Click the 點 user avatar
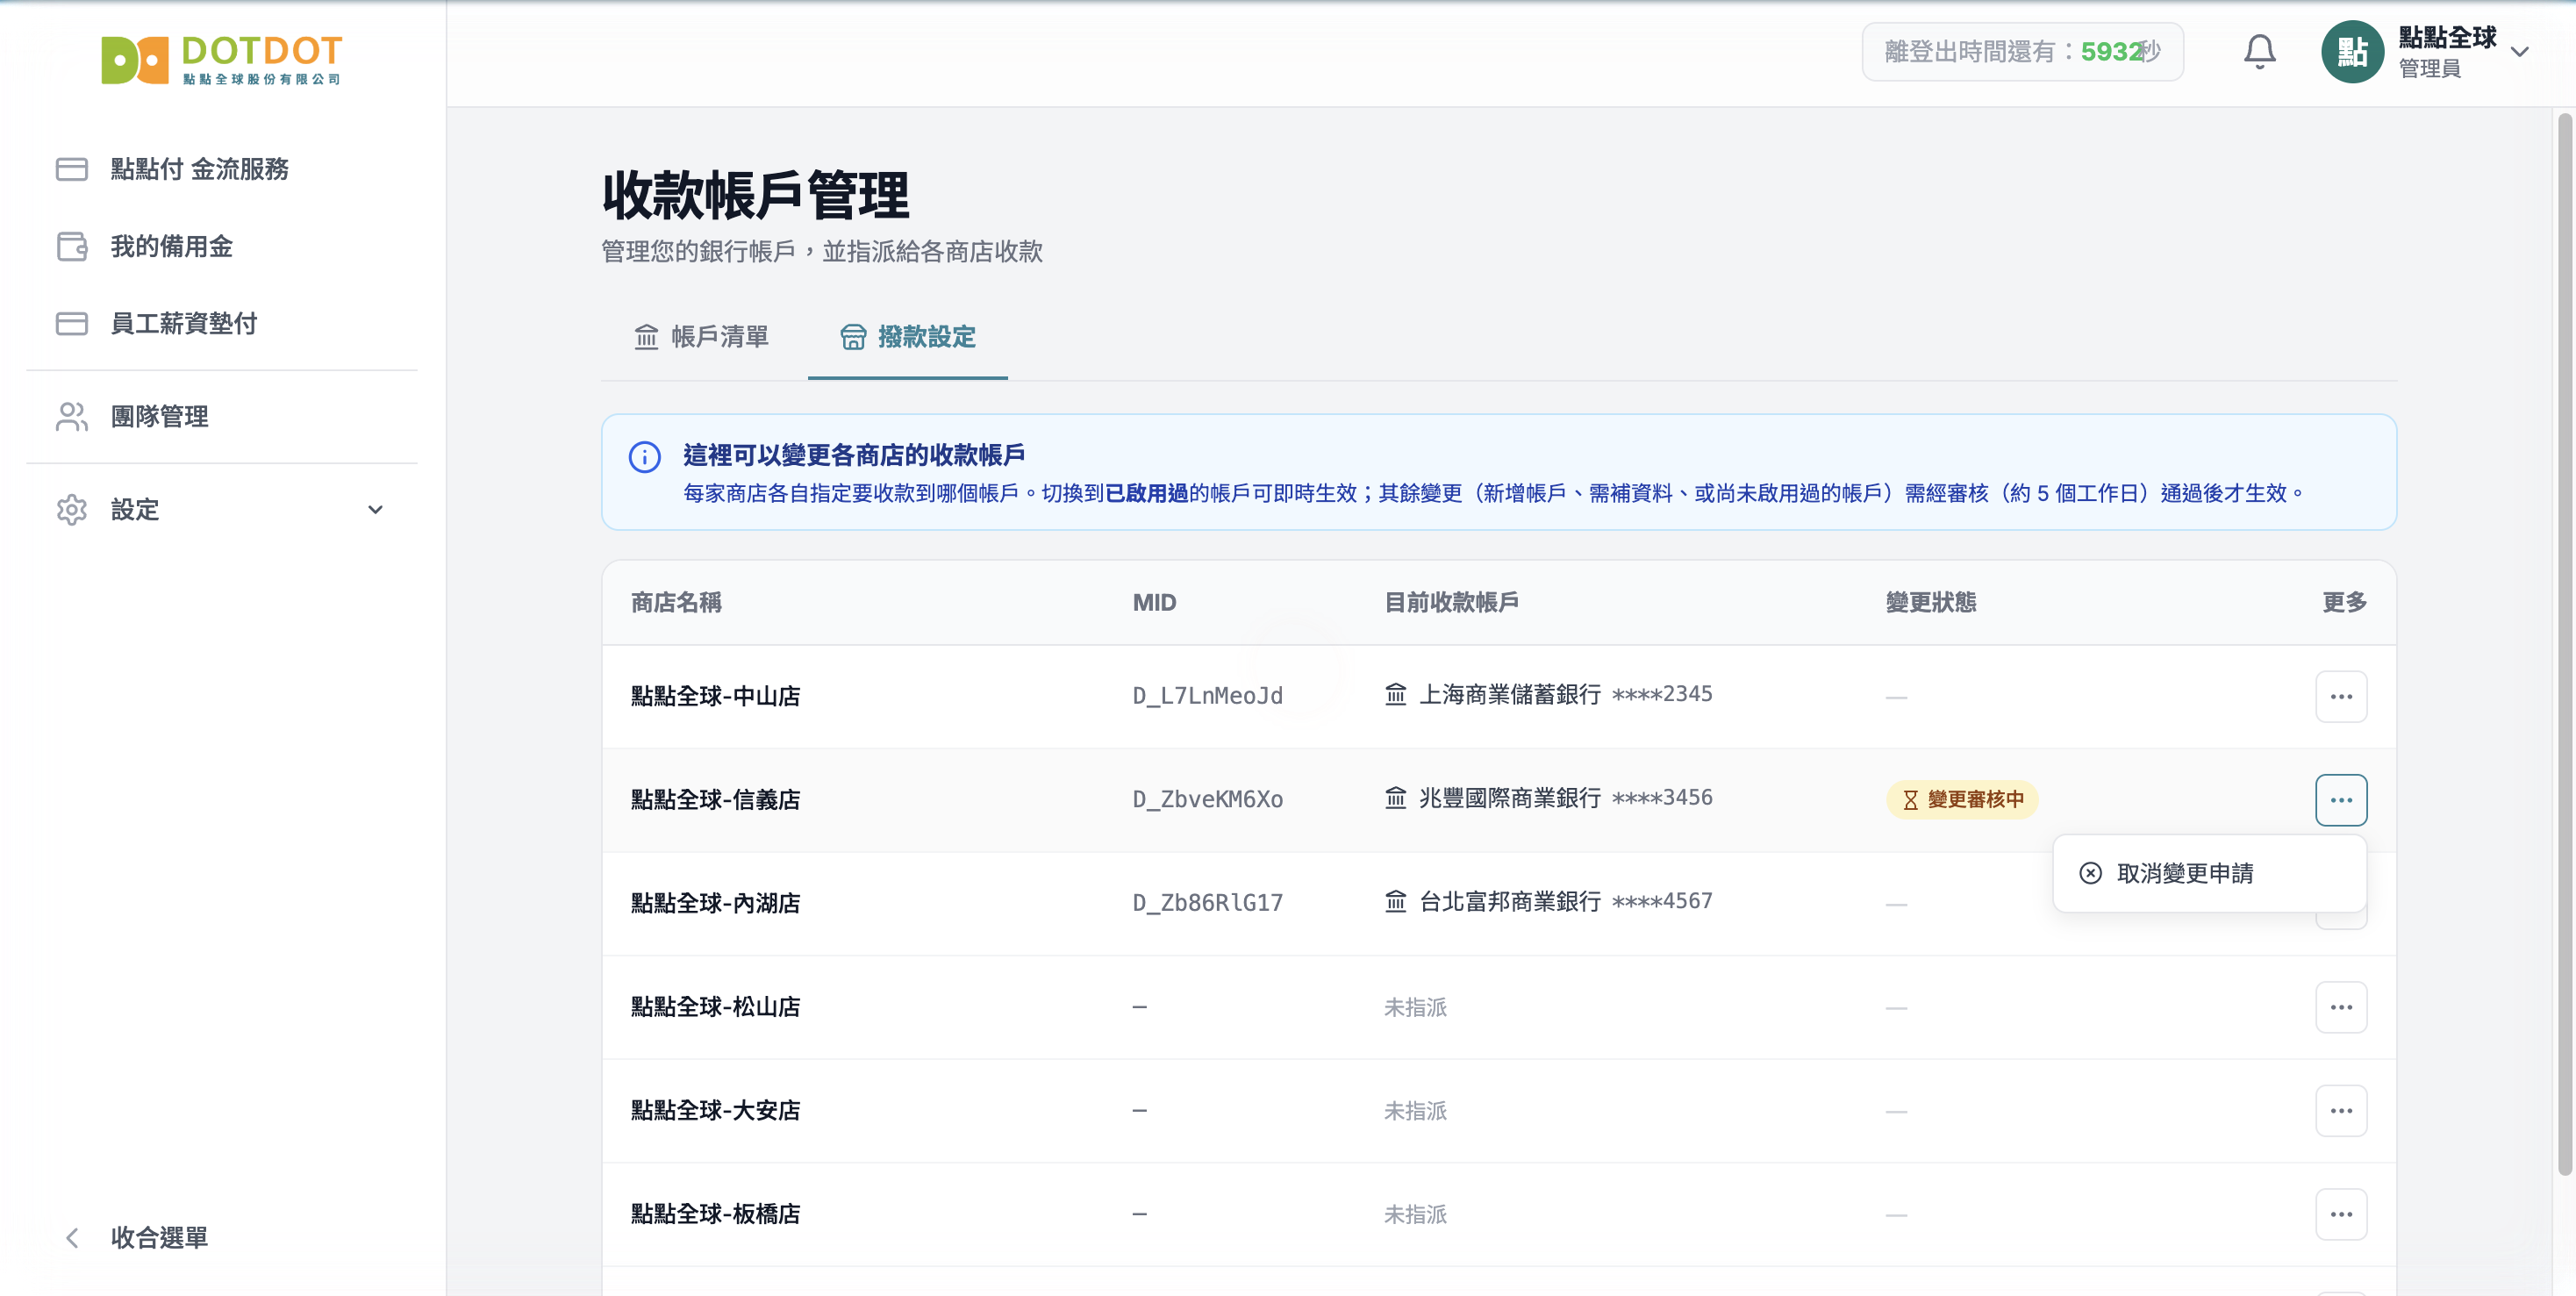 pos(2352,51)
